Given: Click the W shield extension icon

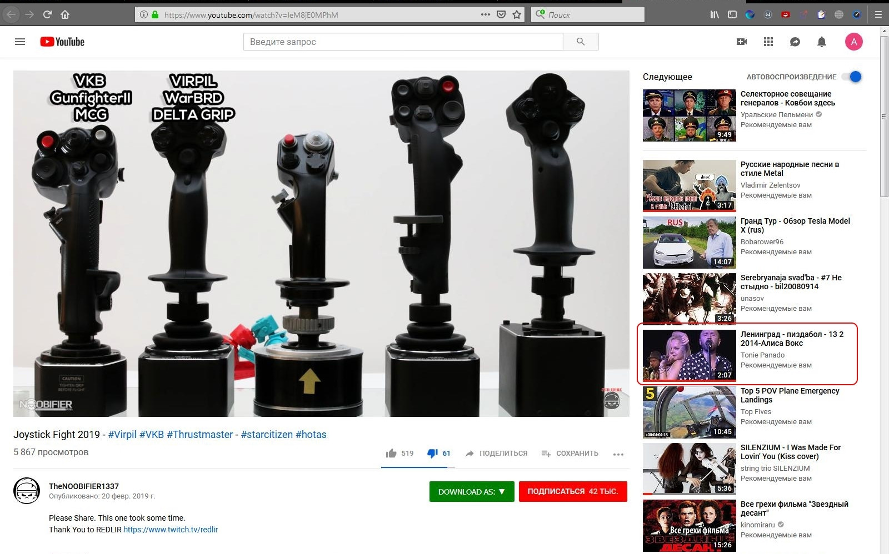Looking at the screenshot, I should (x=768, y=14).
